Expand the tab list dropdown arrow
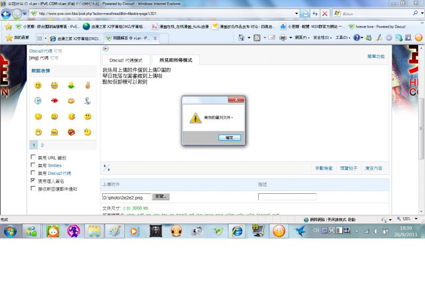425x285 pixels. (46, 38)
